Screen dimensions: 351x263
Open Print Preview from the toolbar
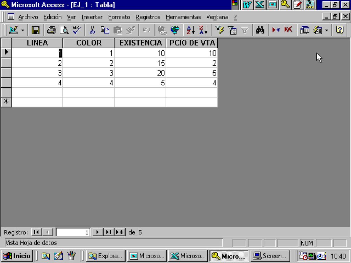point(64,30)
